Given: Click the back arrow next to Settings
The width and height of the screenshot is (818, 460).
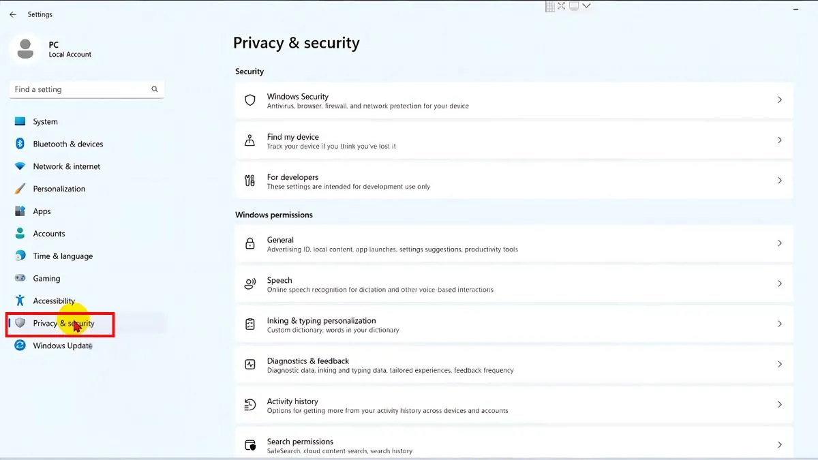Looking at the screenshot, I should pos(13,14).
